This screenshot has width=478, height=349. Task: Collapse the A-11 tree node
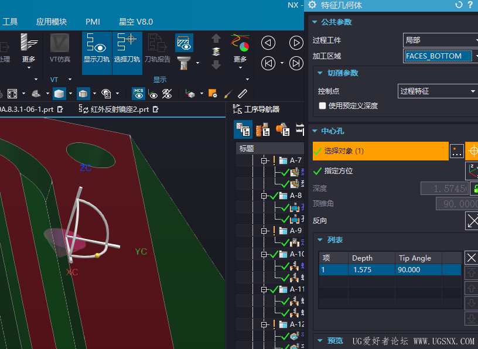pos(264,289)
